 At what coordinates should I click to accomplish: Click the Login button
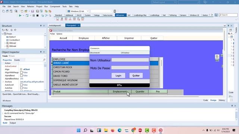[118, 76]
